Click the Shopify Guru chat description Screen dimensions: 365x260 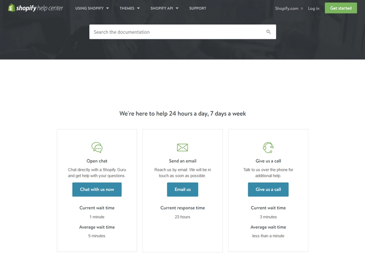click(x=97, y=173)
